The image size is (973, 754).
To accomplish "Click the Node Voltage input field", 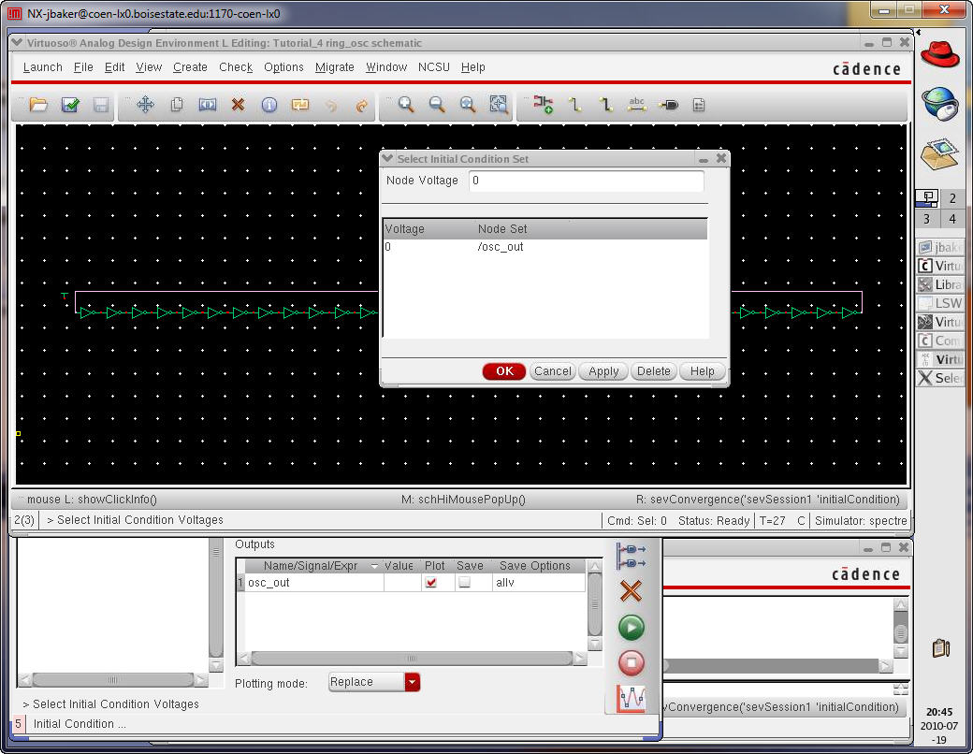I will [586, 181].
